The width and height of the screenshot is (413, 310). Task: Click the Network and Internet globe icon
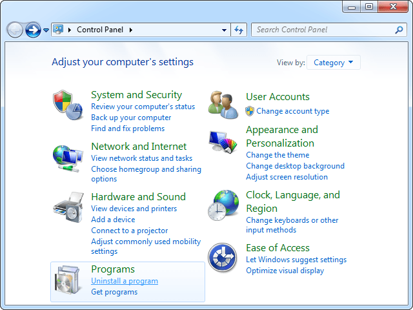[68, 158]
